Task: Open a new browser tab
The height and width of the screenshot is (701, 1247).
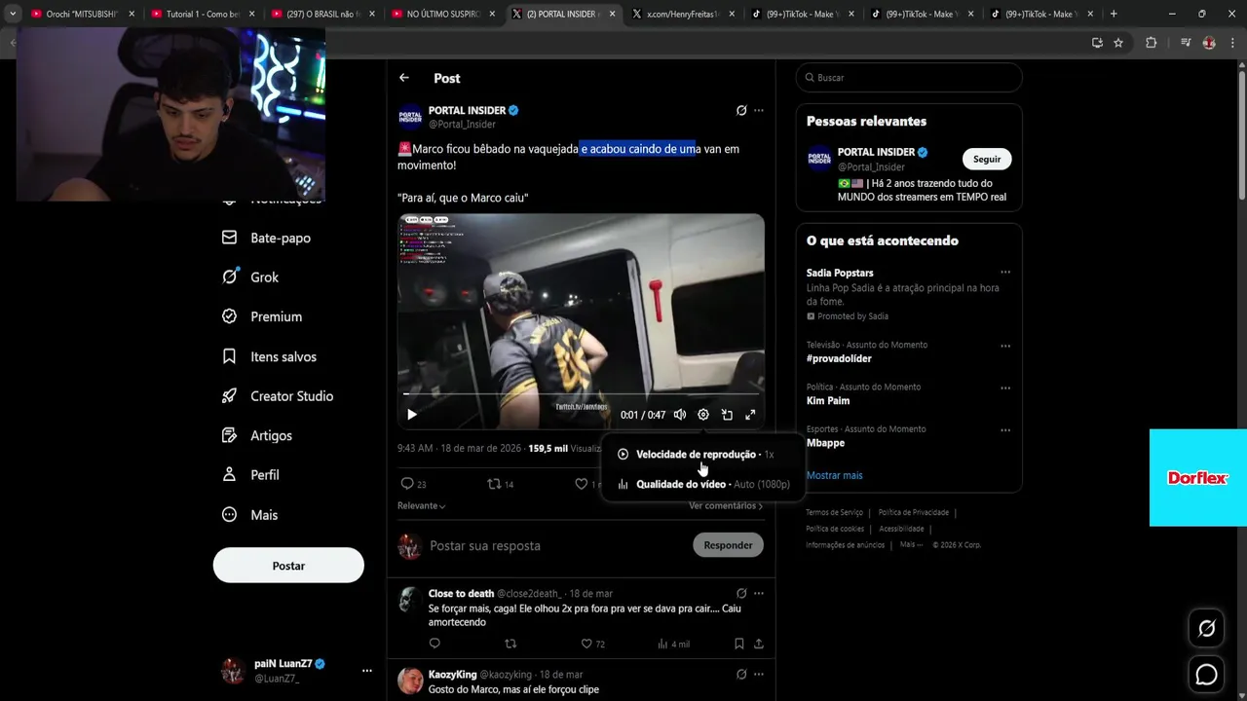Action: click(1114, 14)
